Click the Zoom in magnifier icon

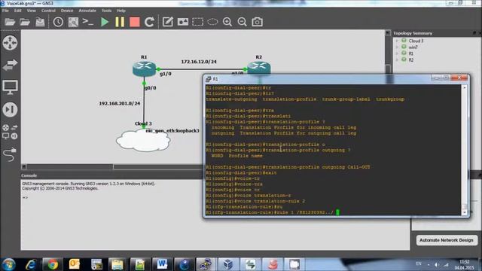pyautogui.click(x=227, y=22)
